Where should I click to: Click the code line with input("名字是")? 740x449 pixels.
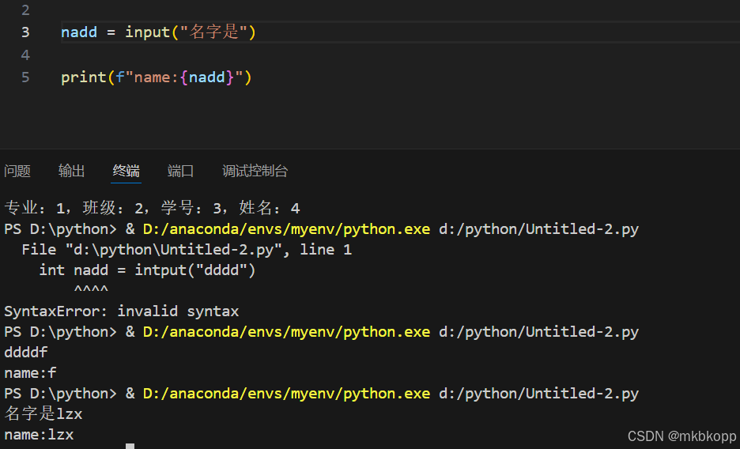coord(159,32)
